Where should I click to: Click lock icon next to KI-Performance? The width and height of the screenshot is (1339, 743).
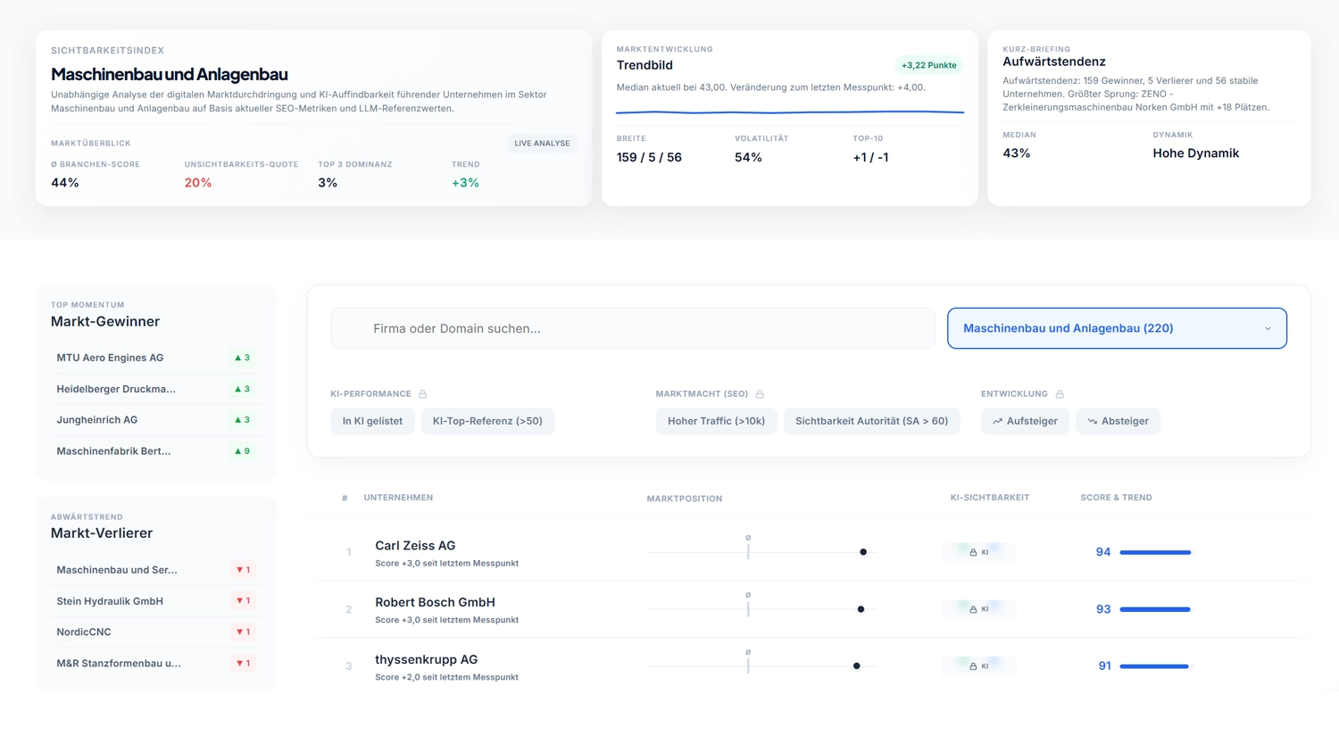pos(423,394)
